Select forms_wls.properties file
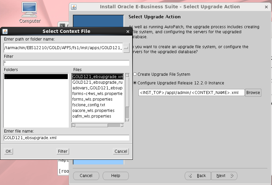Image resolution: width=272 pixels, height=185 pixels. [x=98, y=99]
